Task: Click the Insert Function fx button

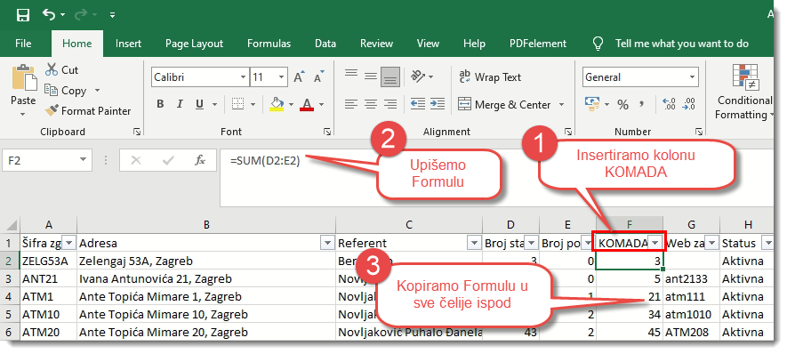Action: (200, 161)
